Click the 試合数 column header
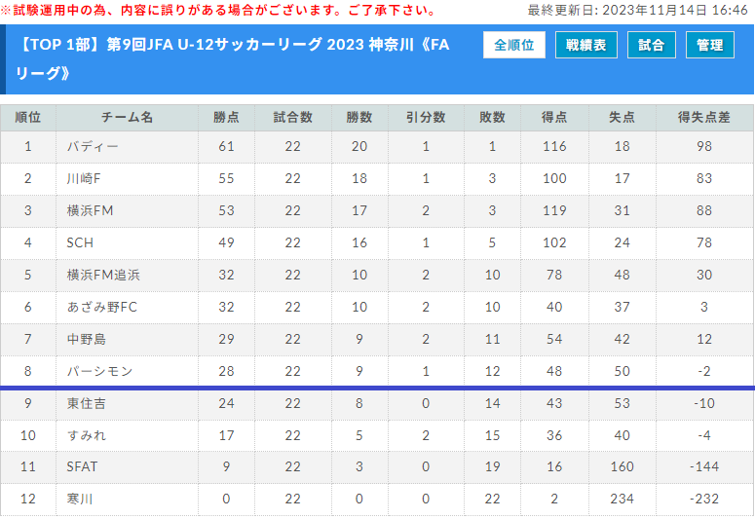 click(x=293, y=118)
